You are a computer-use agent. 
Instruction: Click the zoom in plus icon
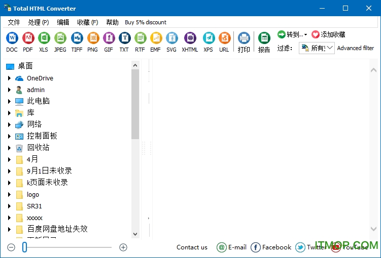[x=123, y=247]
